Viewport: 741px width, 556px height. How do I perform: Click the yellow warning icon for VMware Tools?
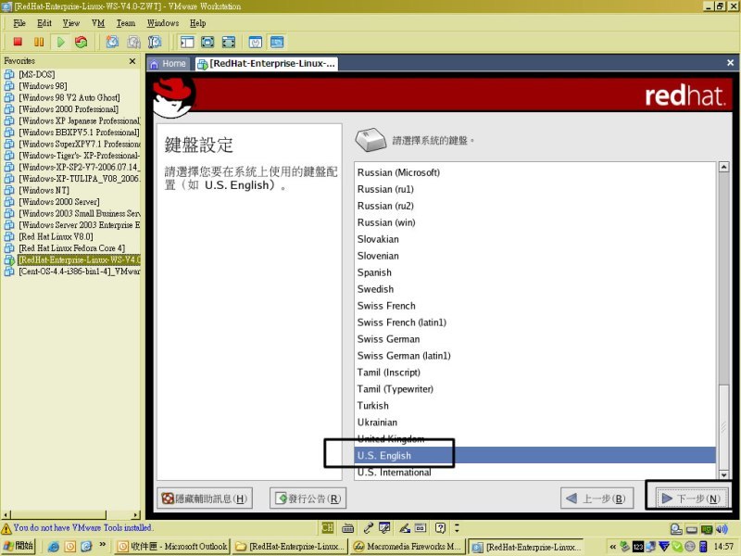pos(6,528)
